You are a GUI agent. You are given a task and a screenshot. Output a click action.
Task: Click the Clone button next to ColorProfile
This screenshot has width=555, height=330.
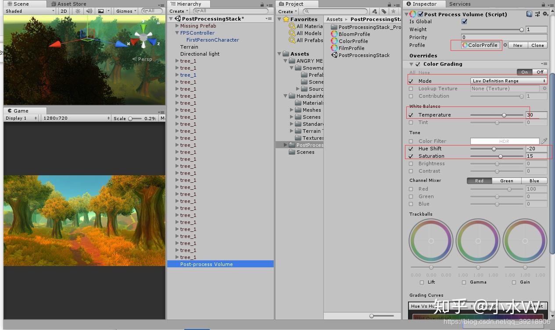(x=537, y=45)
